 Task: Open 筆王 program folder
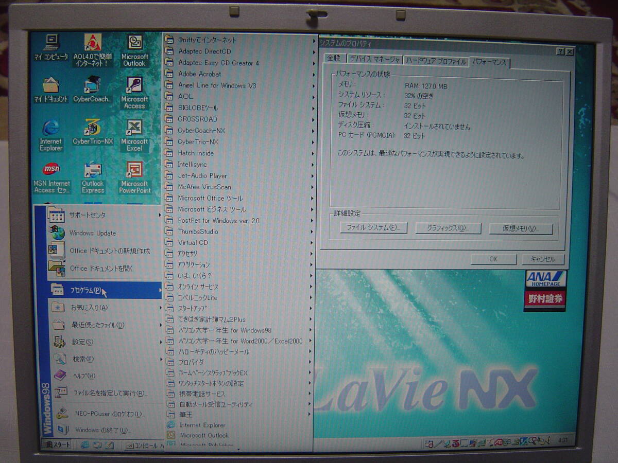pyautogui.click(x=239, y=414)
